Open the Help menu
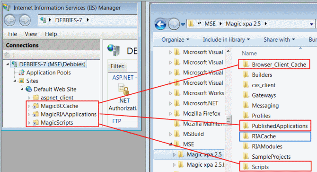This screenshot has width=317, height=172. coord(51,34)
